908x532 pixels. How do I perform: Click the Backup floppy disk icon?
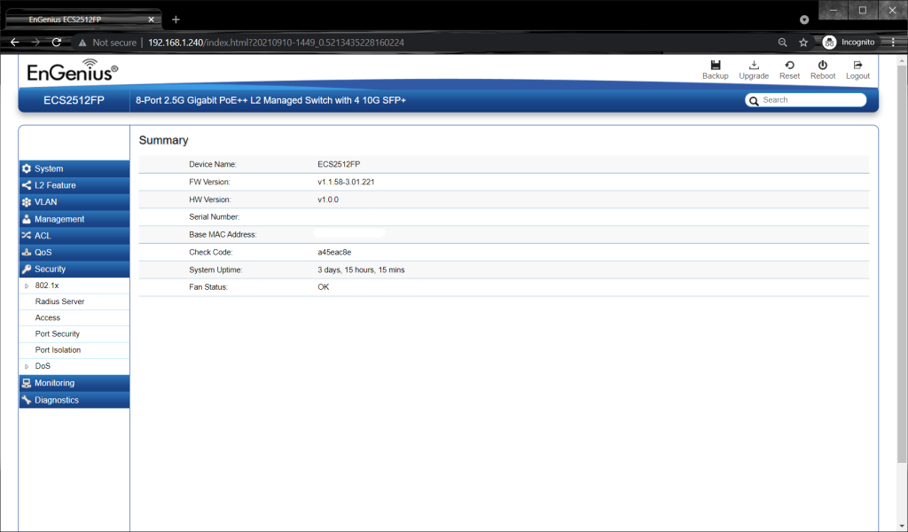tap(716, 65)
